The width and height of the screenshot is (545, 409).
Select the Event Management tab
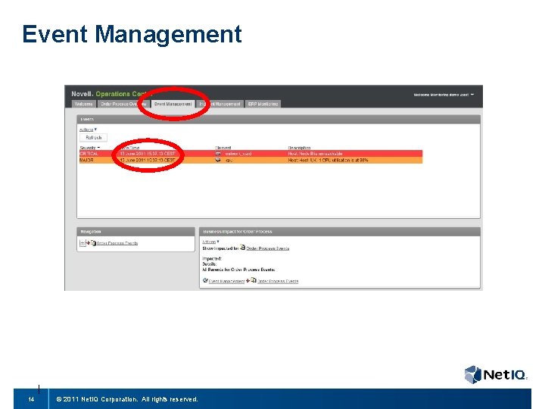tap(173, 104)
